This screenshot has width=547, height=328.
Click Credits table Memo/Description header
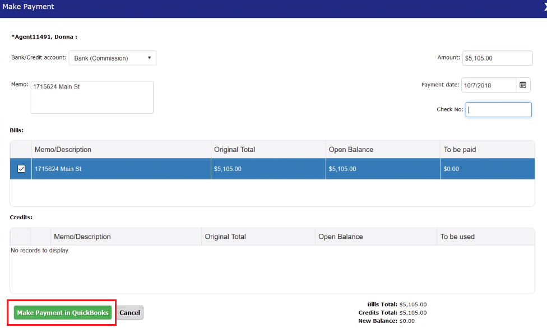(x=82, y=237)
